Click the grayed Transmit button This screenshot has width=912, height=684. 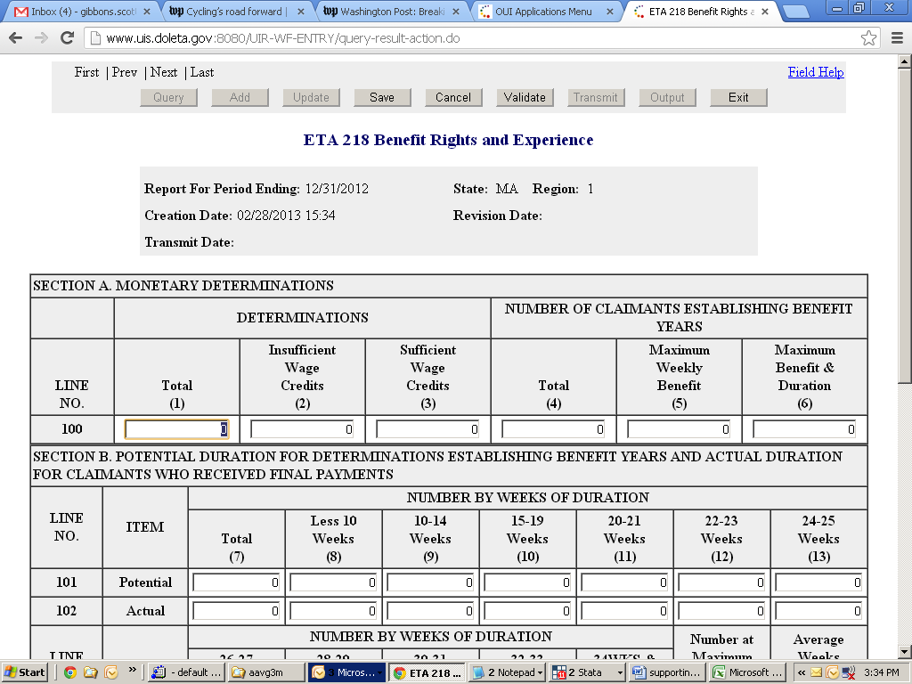(596, 97)
